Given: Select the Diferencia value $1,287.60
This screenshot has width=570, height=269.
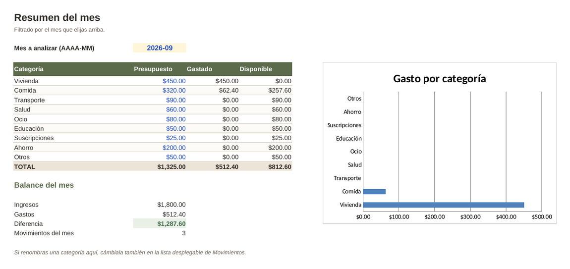Looking at the screenshot, I should point(171,223).
